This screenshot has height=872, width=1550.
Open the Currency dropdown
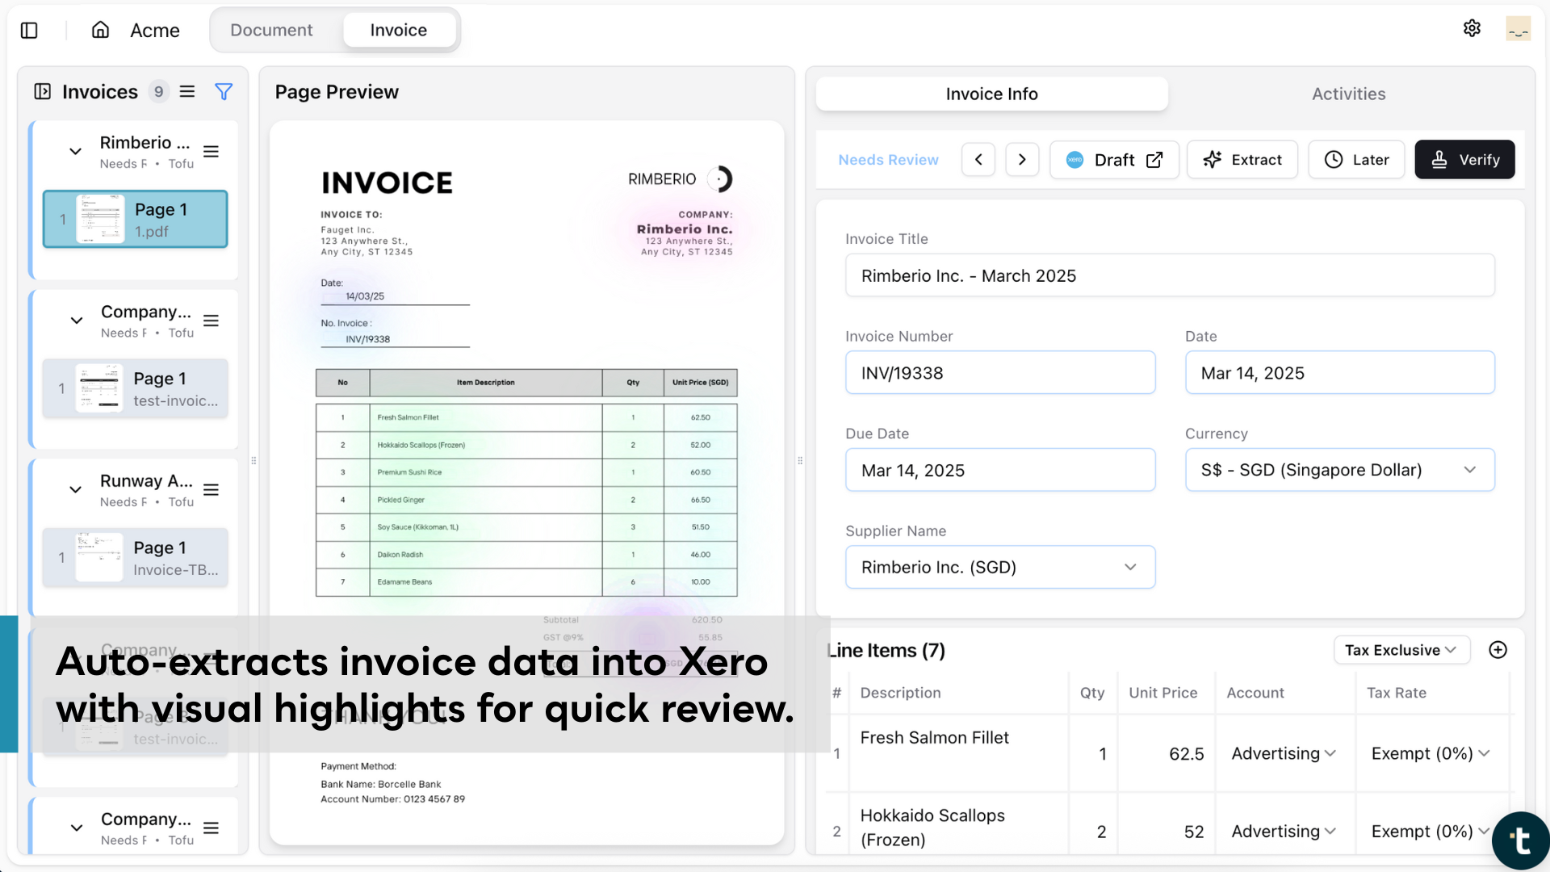(1339, 470)
